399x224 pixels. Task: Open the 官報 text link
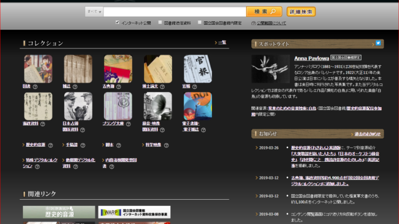186,86
